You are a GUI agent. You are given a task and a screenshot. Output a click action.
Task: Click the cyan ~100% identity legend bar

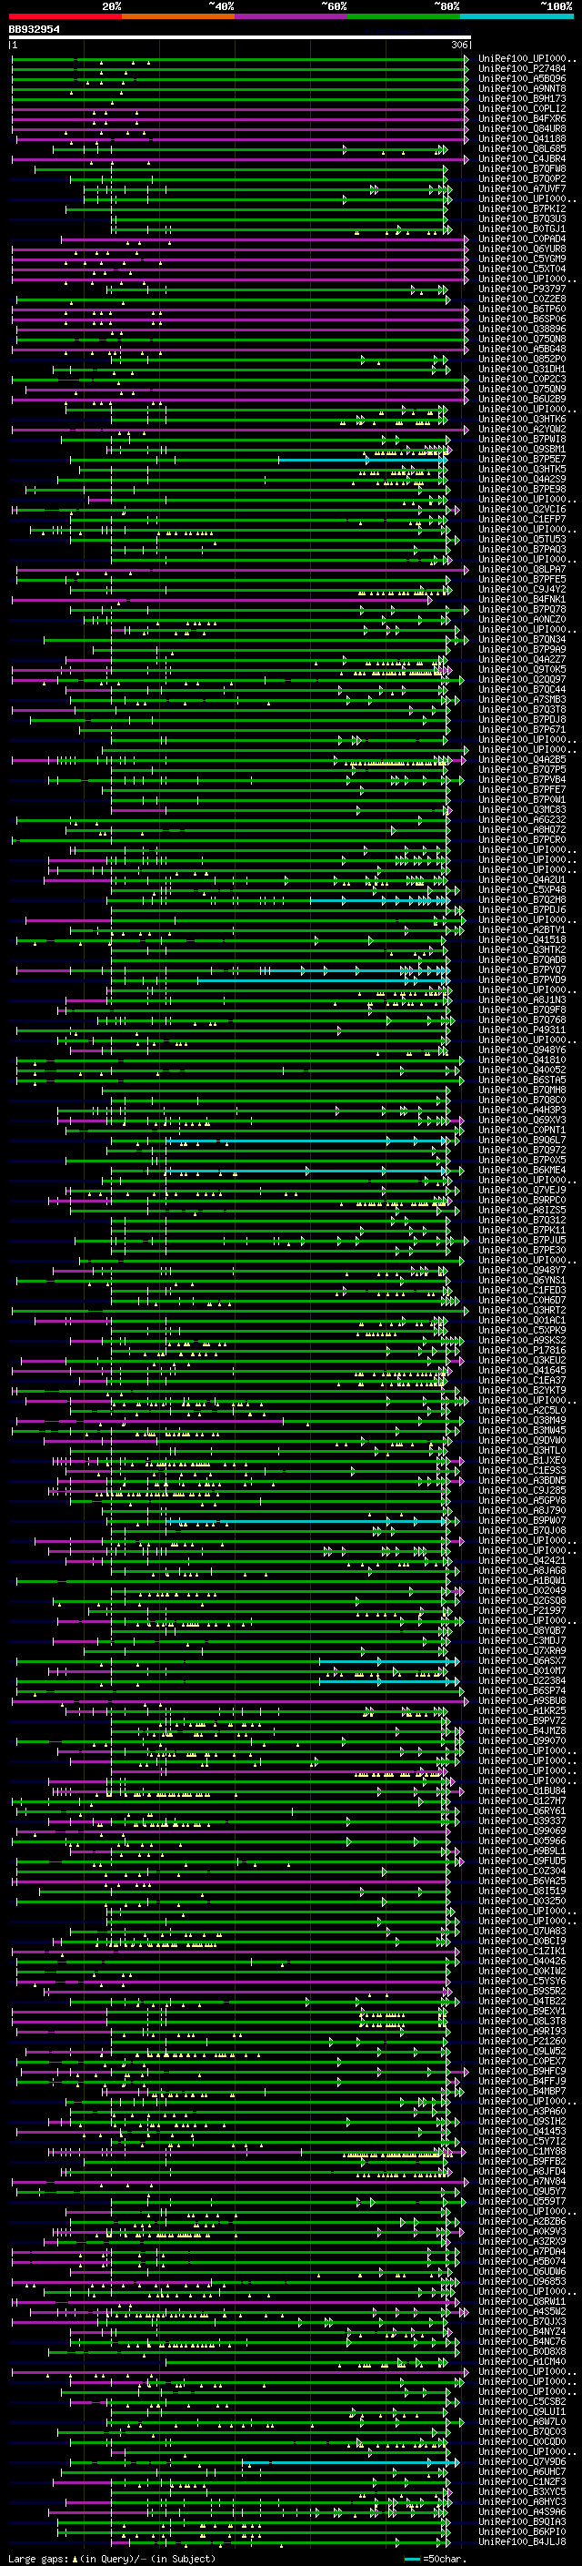pos(517,16)
